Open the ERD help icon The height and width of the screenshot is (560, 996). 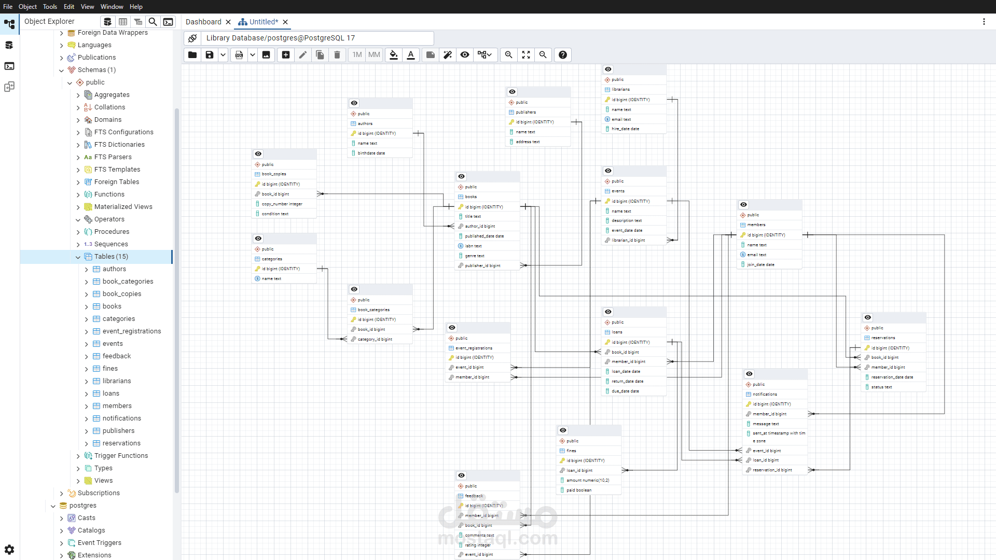click(563, 55)
